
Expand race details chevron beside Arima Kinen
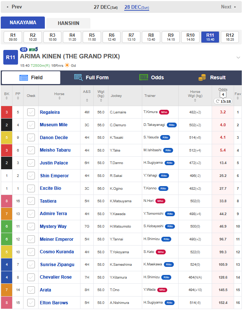(x=238, y=58)
